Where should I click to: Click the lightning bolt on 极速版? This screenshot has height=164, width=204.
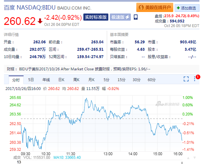pyautogui.click(x=127, y=17)
